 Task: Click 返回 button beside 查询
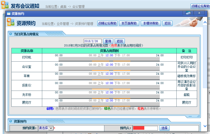pos(120,41)
